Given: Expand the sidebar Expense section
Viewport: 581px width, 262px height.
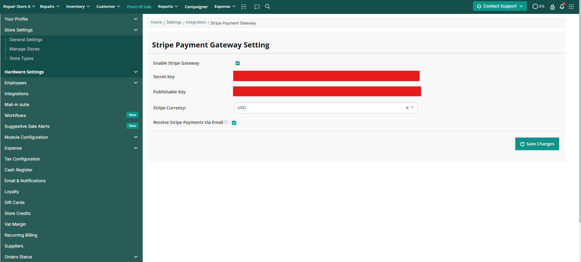Looking at the screenshot, I should click(x=71, y=148).
